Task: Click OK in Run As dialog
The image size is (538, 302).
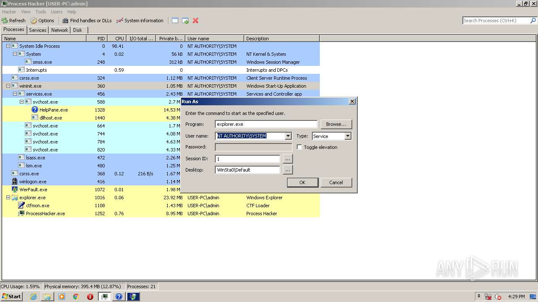Action: [302, 182]
